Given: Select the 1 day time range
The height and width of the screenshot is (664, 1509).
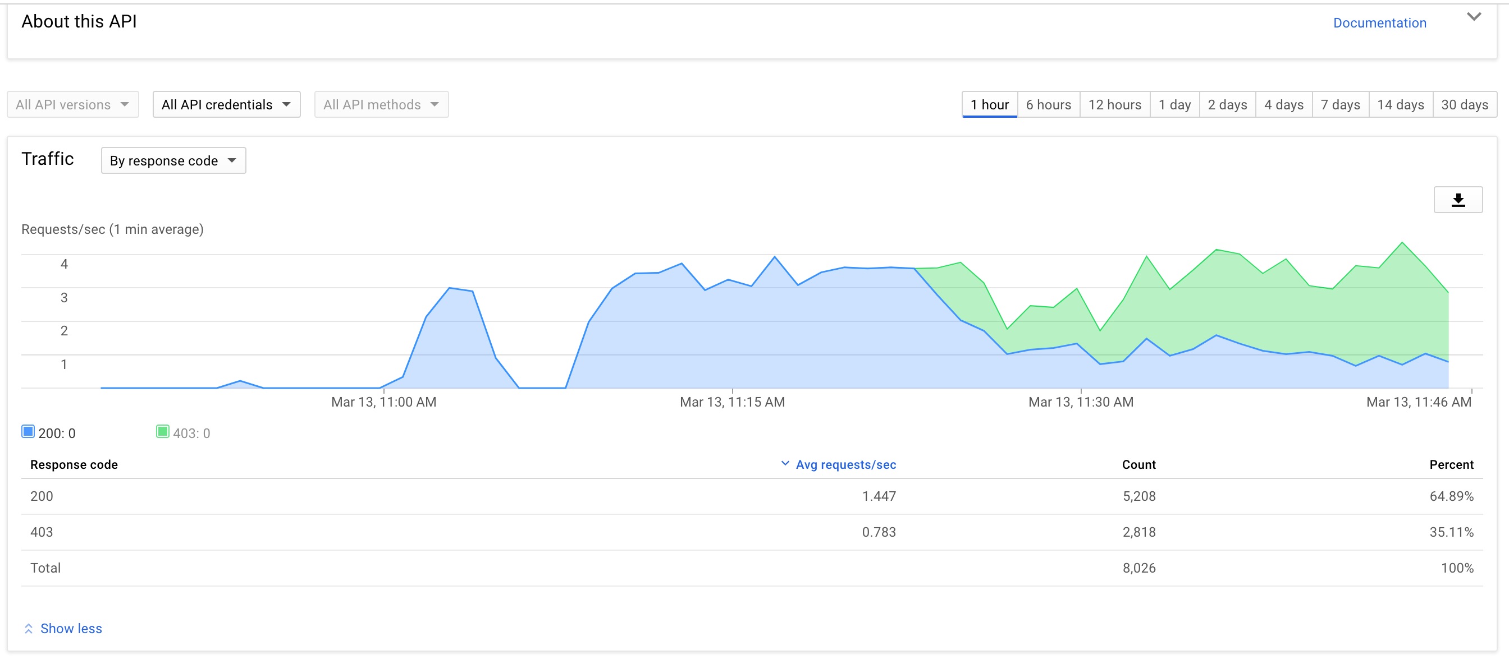Looking at the screenshot, I should [x=1174, y=104].
